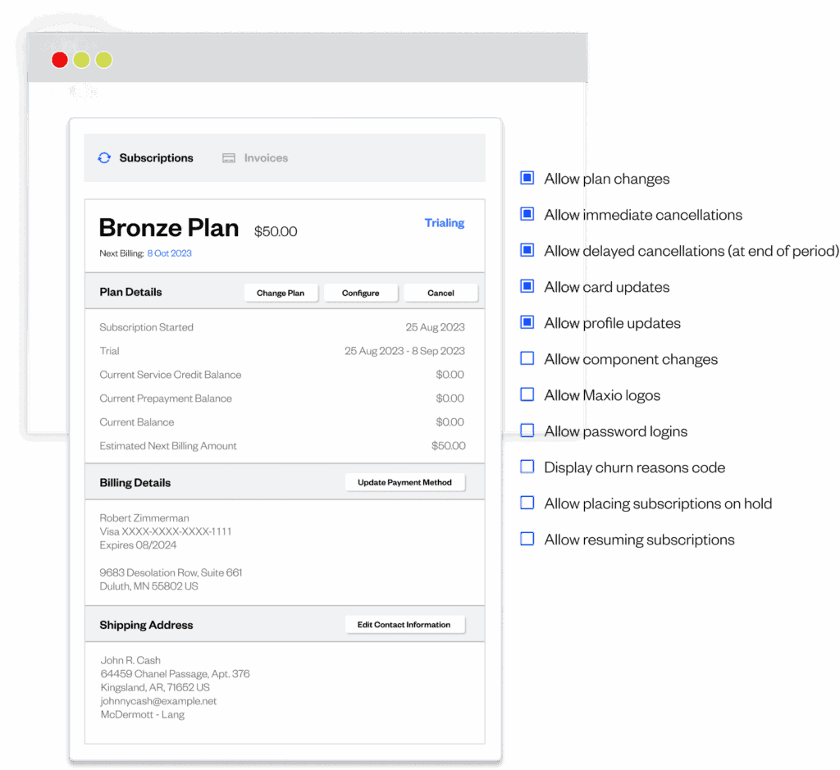Click the name Robert Zimmerman
This screenshot has height=770, width=840.
tap(144, 517)
